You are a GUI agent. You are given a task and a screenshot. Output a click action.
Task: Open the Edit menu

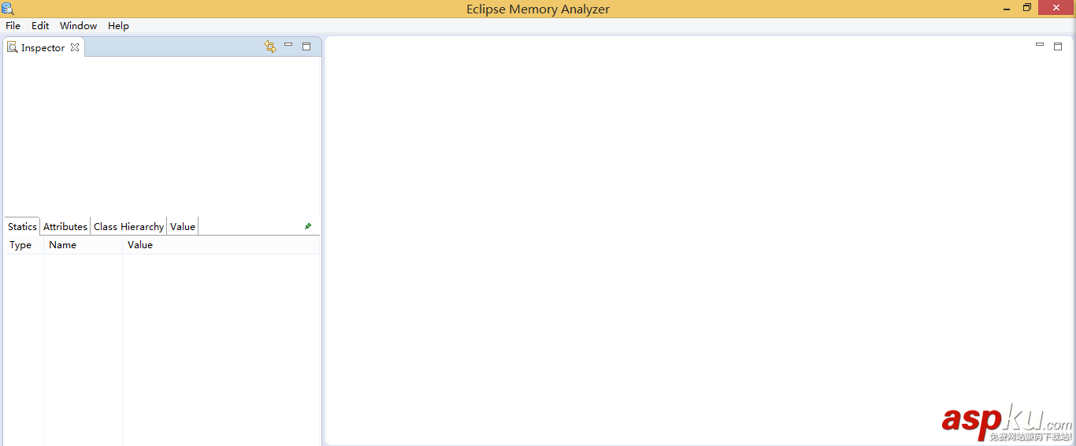click(40, 25)
